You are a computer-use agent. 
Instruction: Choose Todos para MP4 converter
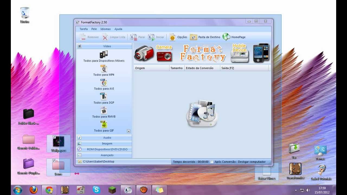[104, 71]
